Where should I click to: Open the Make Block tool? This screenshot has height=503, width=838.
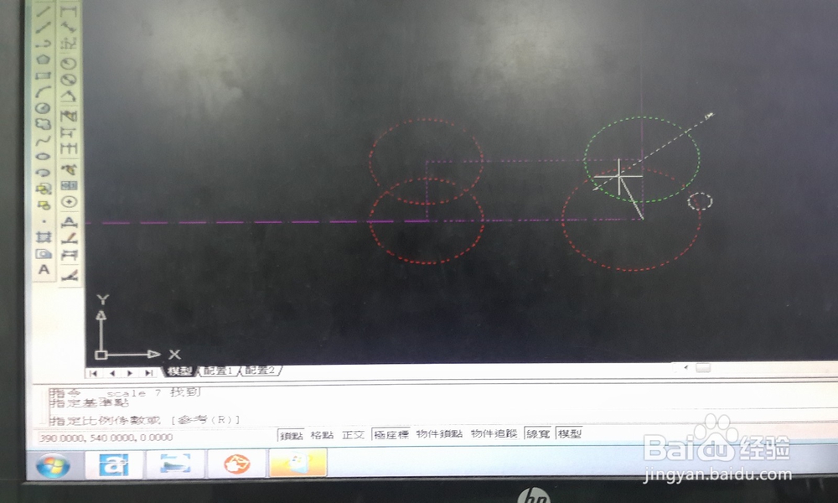point(44,205)
